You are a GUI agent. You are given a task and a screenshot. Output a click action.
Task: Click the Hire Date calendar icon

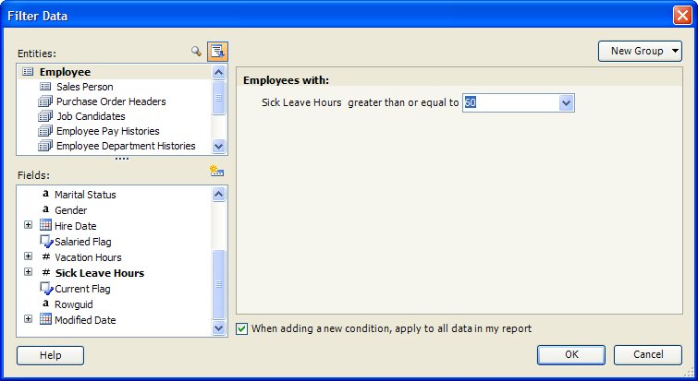tap(45, 225)
